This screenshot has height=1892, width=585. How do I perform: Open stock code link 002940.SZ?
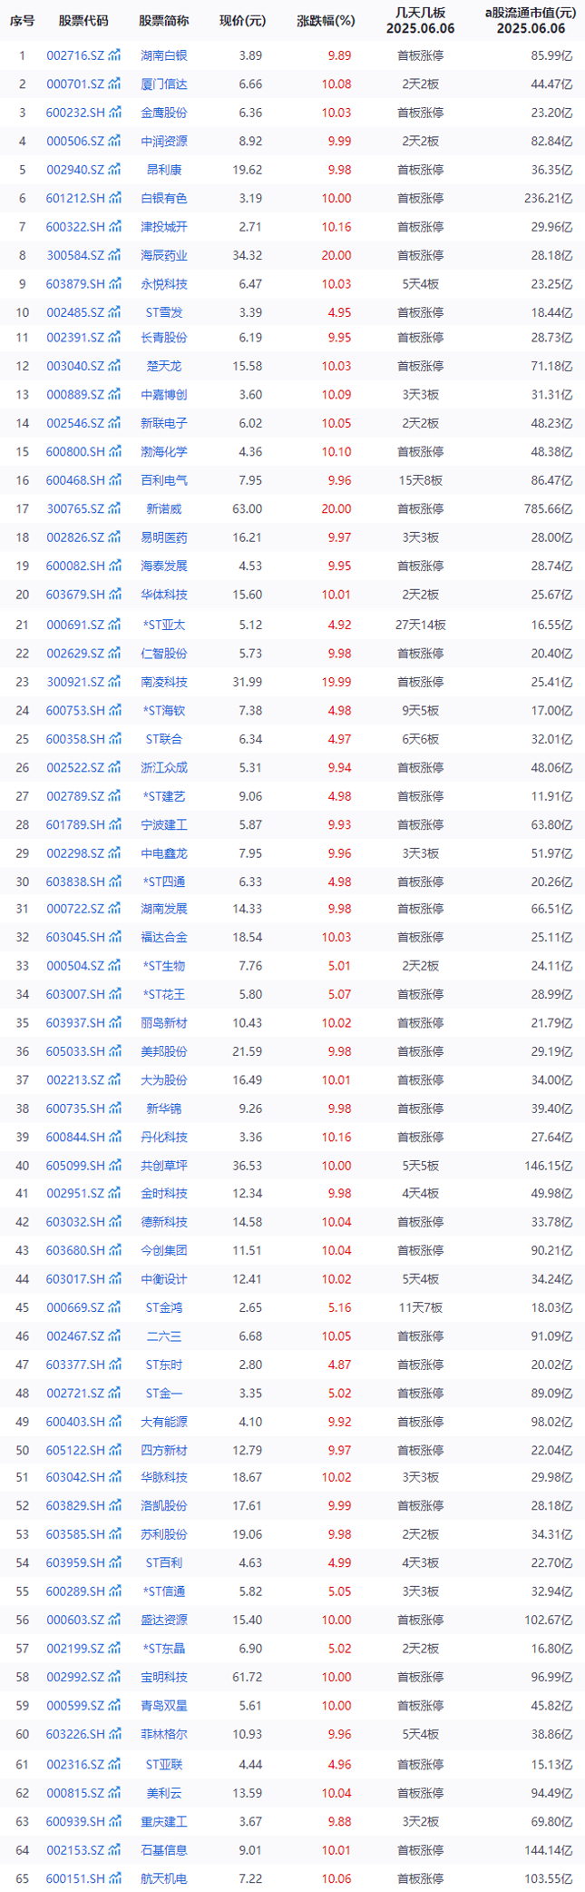(x=75, y=170)
